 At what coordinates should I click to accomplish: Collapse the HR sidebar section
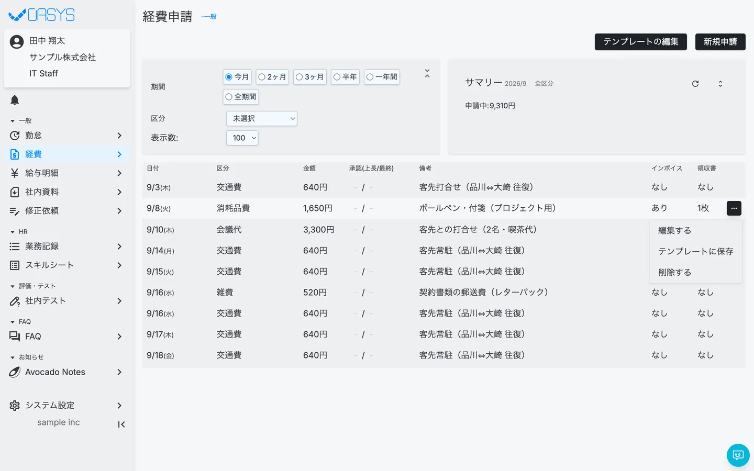point(13,232)
